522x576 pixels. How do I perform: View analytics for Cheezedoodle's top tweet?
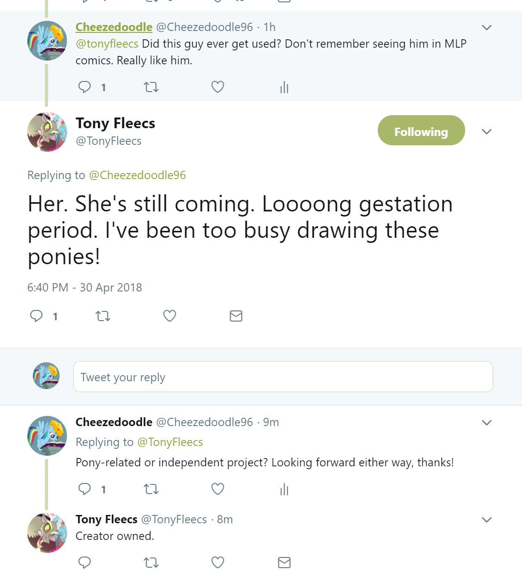coord(284,87)
